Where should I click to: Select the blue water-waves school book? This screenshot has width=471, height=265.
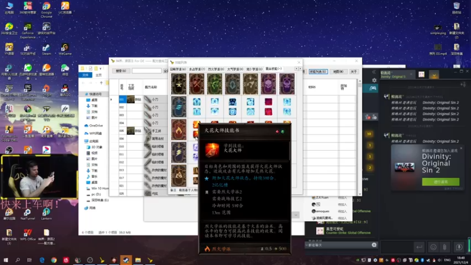(x=179, y=107)
